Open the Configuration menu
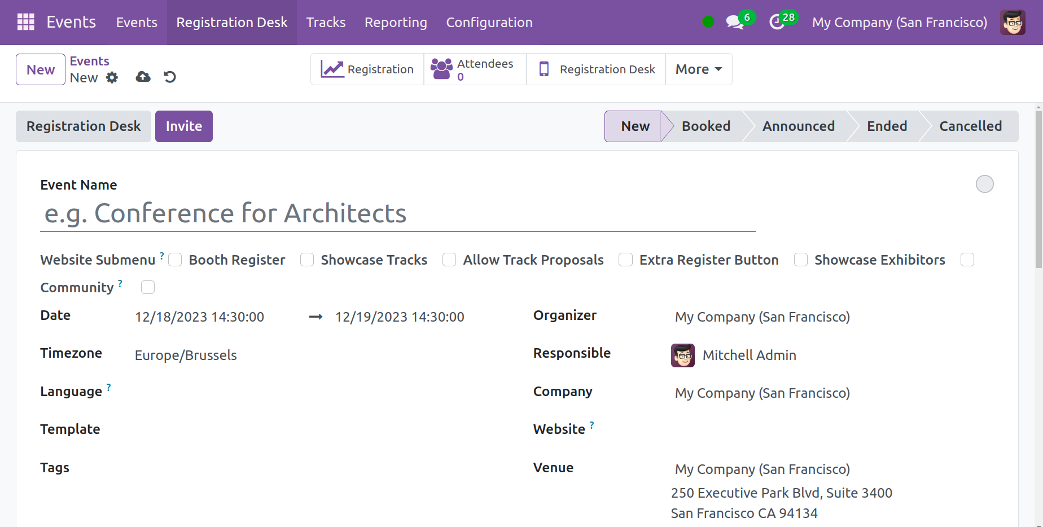The height and width of the screenshot is (527, 1043). (x=489, y=23)
